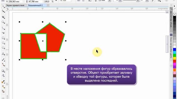The height and width of the screenshot is (99, 177).
Task: Select the Polygon tool
Action: tap(3, 48)
